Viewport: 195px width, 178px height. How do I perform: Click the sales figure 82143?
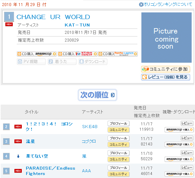point(146,144)
